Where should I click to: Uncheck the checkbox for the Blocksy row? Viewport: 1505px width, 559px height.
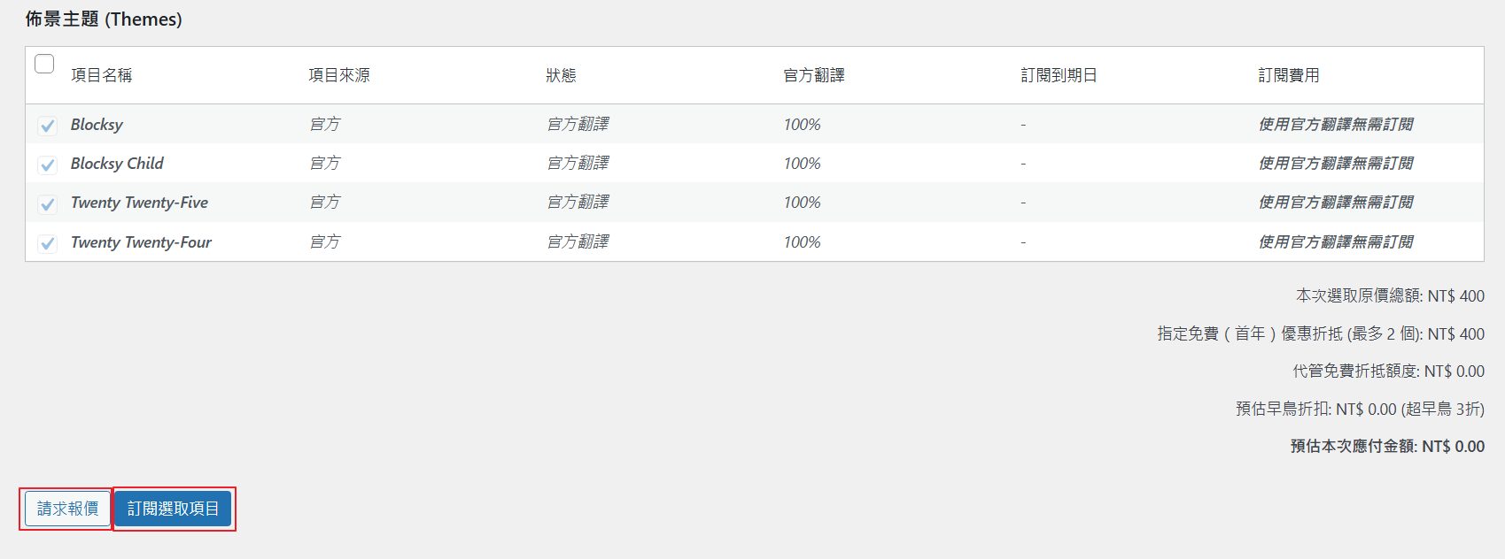tap(48, 126)
